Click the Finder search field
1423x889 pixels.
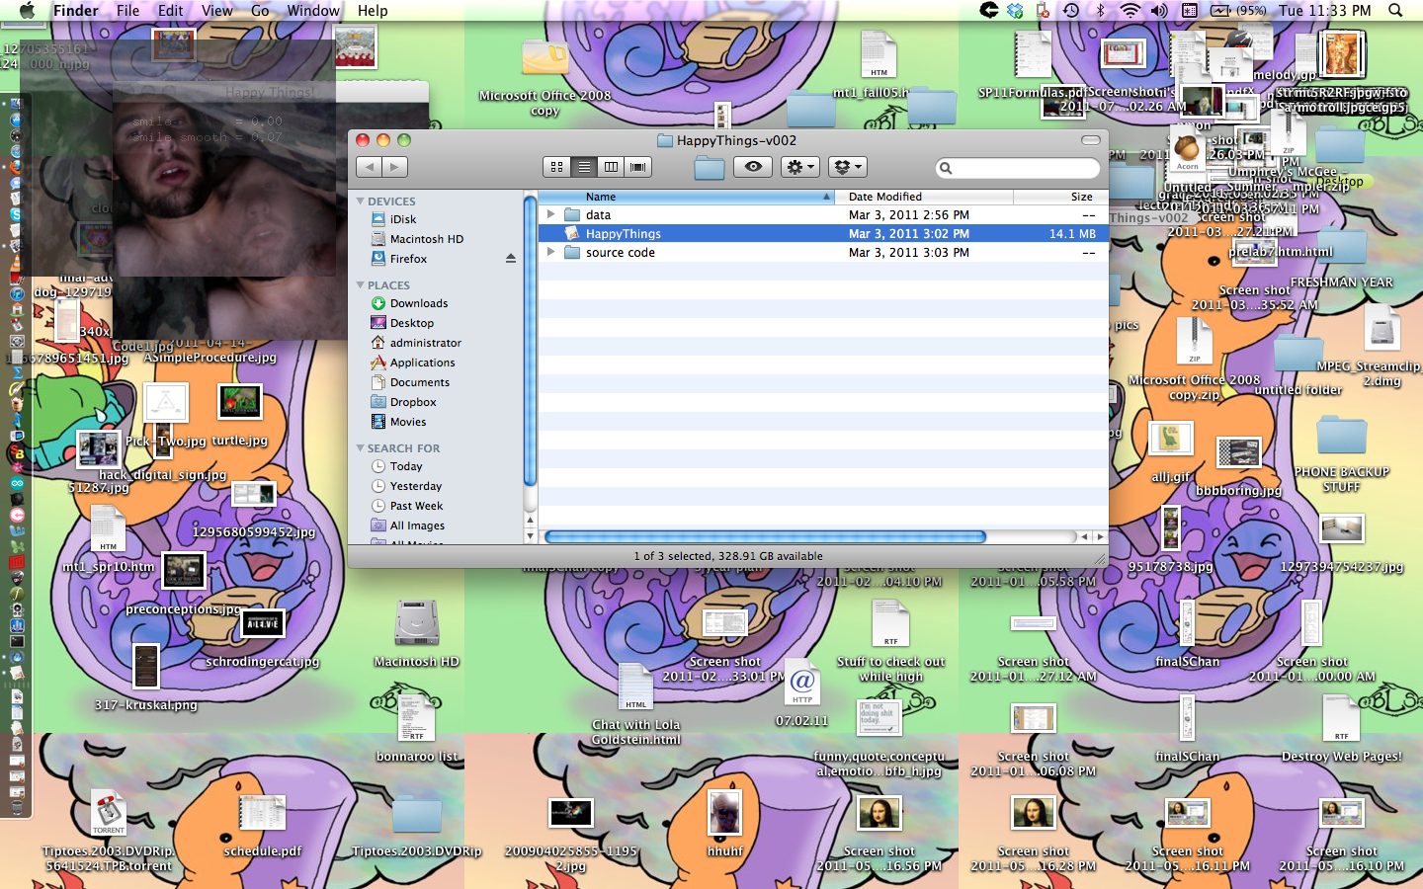click(x=1018, y=168)
